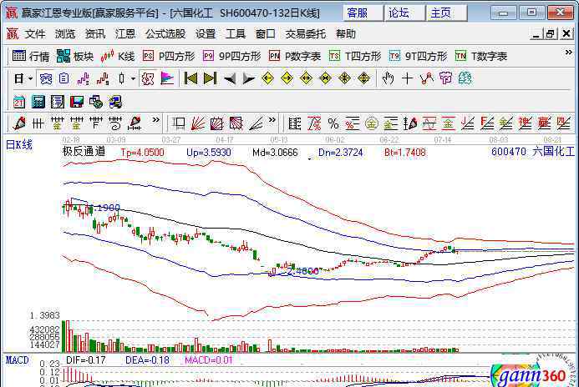Screen dimensions: 579x387
Task: Open the 公式选股 menu
Action: pos(165,34)
